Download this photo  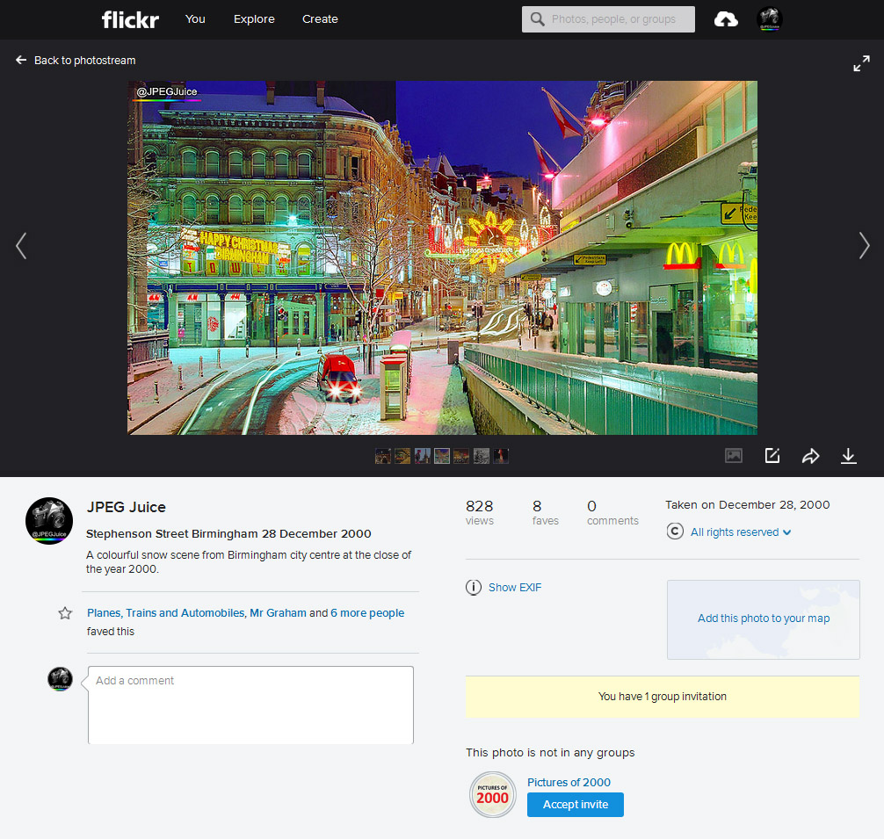(x=848, y=456)
